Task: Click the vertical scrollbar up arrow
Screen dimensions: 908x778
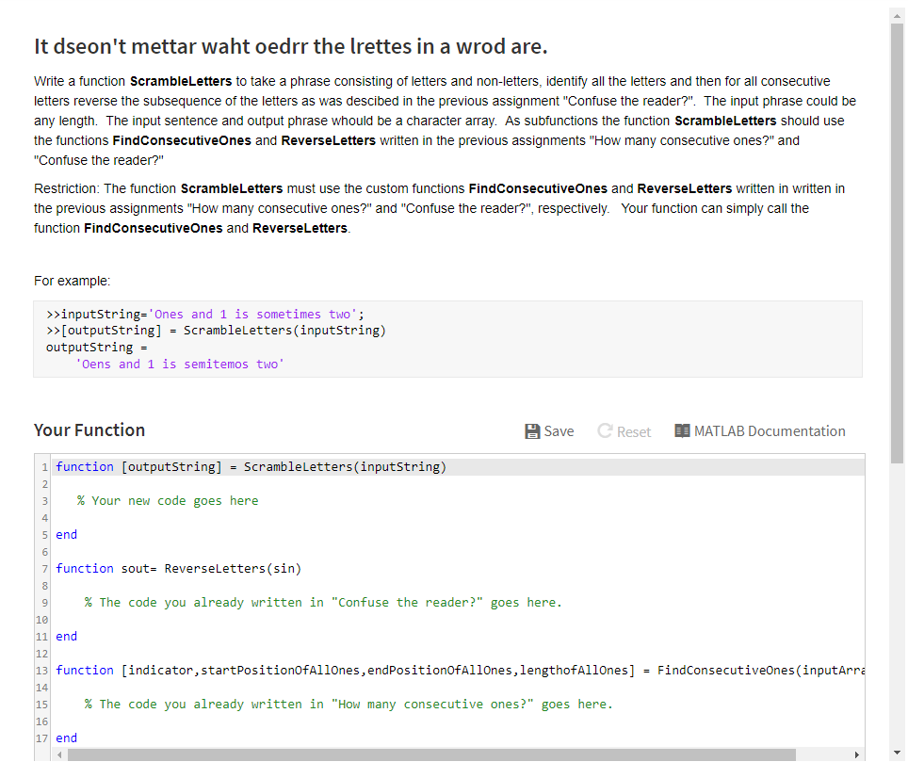Action: pyautogui.click(x=898, y=14)
